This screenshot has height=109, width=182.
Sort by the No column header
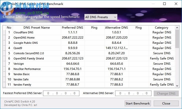pyautogui.click(x=9, y=28)
